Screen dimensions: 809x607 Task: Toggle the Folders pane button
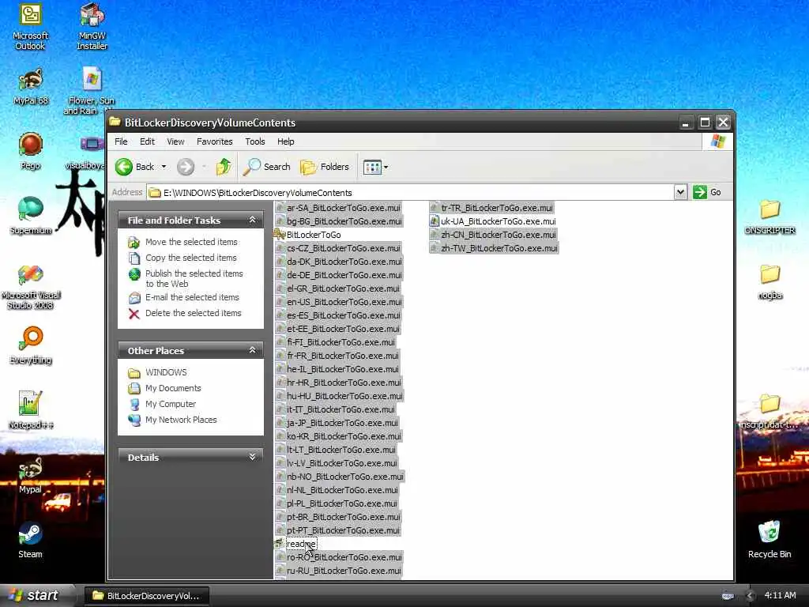325,167
